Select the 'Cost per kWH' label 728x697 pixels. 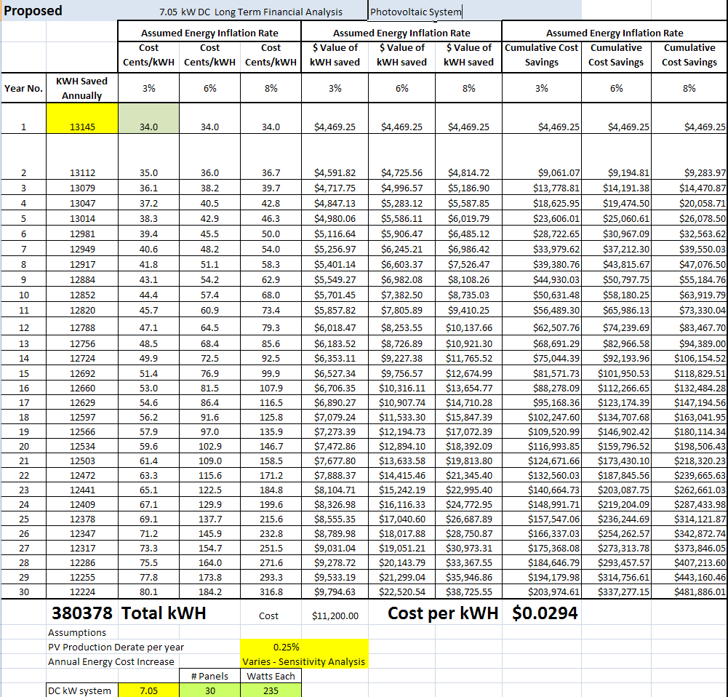point(442,613)
